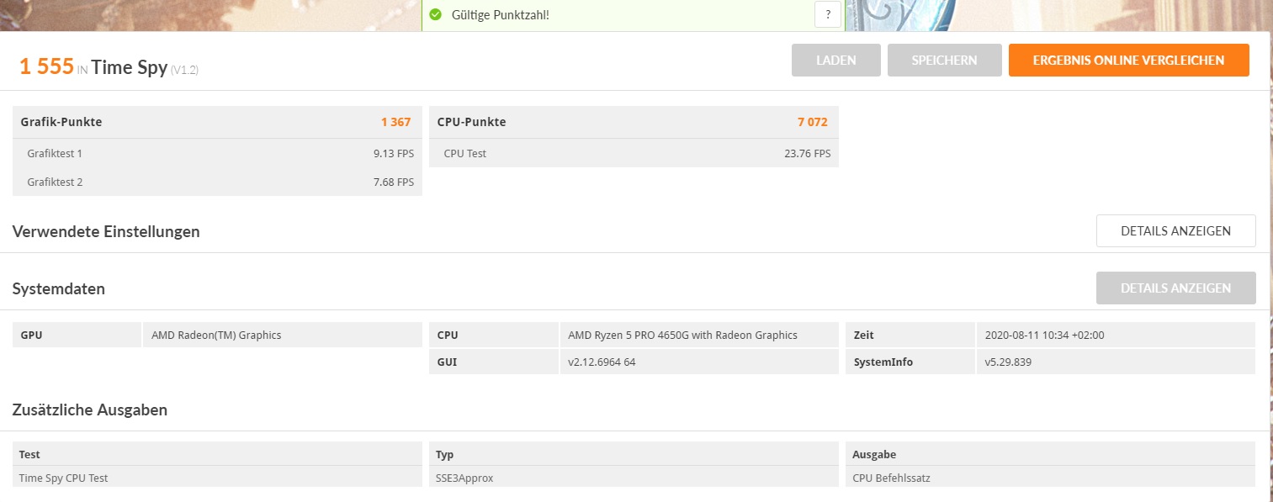The image size is (1273, 502).
Task: Select the SystemInfo version v5.29.839
Action: click(1008, 362)
